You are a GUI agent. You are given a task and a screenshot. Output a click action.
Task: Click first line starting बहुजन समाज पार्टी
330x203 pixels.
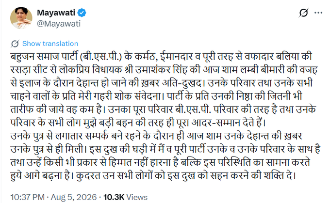pyautogui.click(x=161, y=57)
